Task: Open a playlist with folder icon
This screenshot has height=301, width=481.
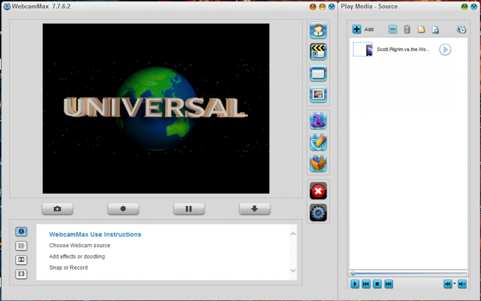Action: pos(421,29)
